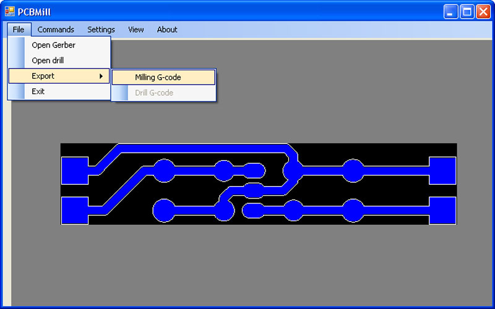
Task: Click the disabled Drill G-code entry
Action: pos(163,93)
